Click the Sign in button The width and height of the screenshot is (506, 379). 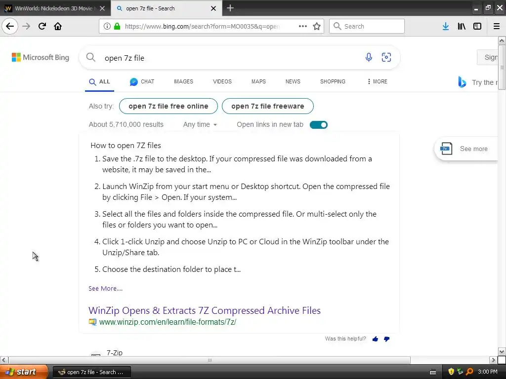[x=488, y=57]
